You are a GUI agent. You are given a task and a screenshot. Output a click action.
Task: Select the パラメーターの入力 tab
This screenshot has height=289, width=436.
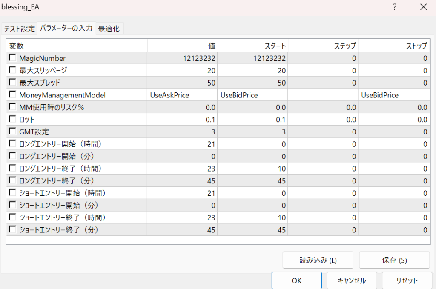(x=66, y=28)
